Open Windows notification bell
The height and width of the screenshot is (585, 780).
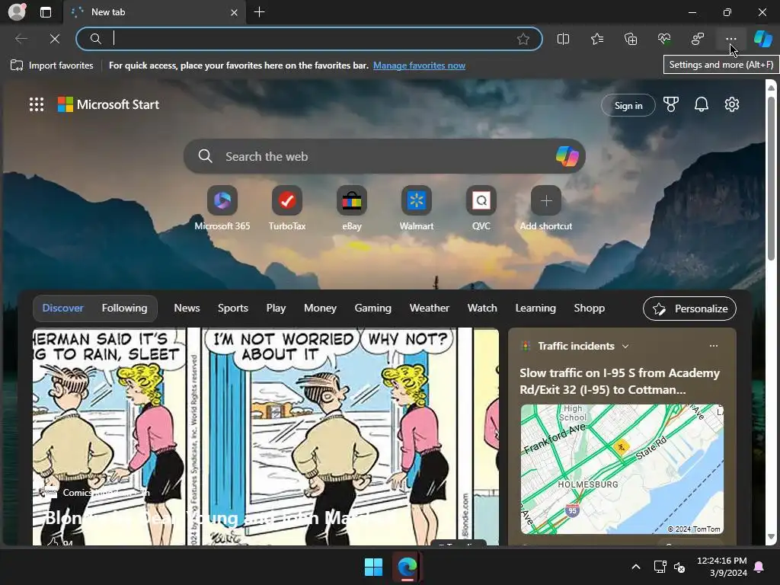(759, 567)
